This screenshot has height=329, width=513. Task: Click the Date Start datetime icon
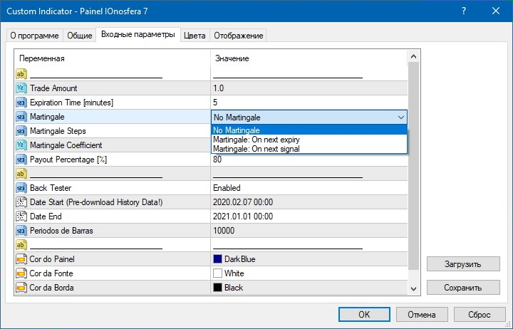point(21,202)
